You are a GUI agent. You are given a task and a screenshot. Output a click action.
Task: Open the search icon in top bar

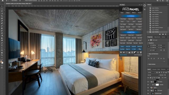pos(160,1)
